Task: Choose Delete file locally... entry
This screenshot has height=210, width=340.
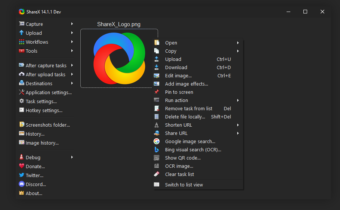Action: click(x=198, y=117)
